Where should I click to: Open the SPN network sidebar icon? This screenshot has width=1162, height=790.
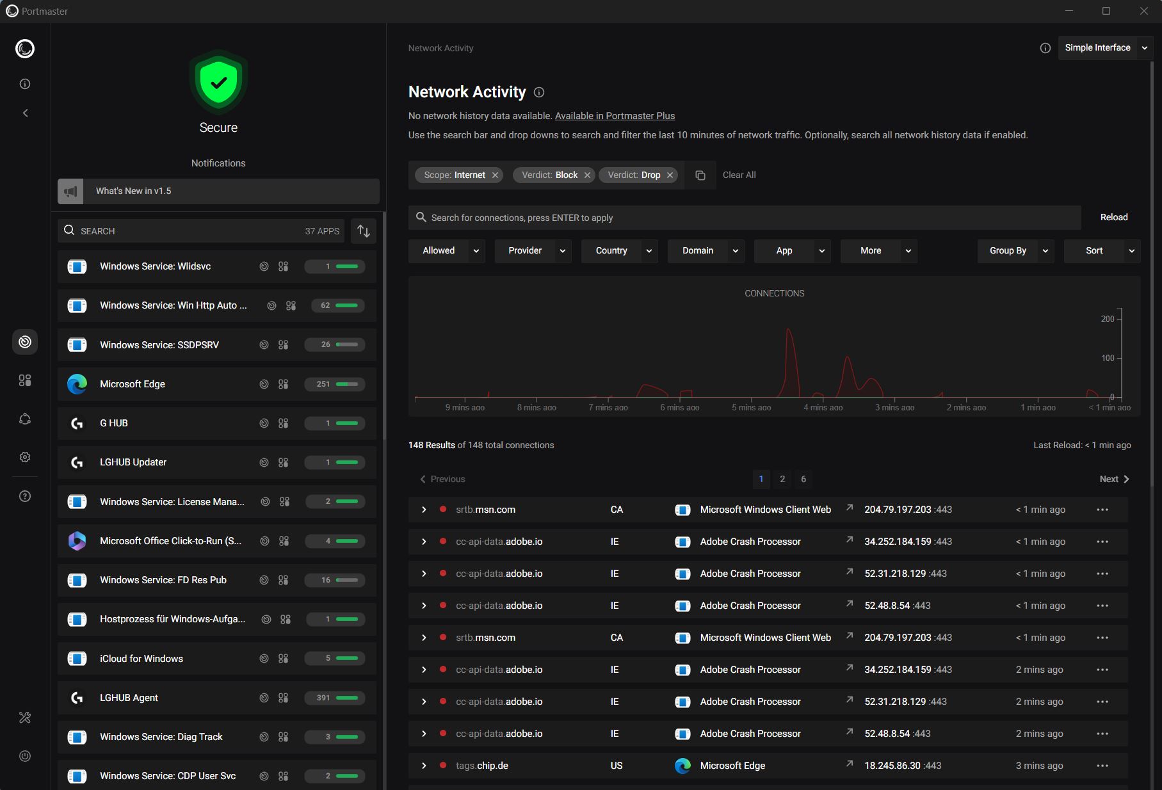[x=25, y=419]
